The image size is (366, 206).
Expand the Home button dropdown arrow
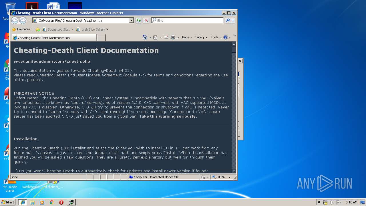(x=150, y=37)
